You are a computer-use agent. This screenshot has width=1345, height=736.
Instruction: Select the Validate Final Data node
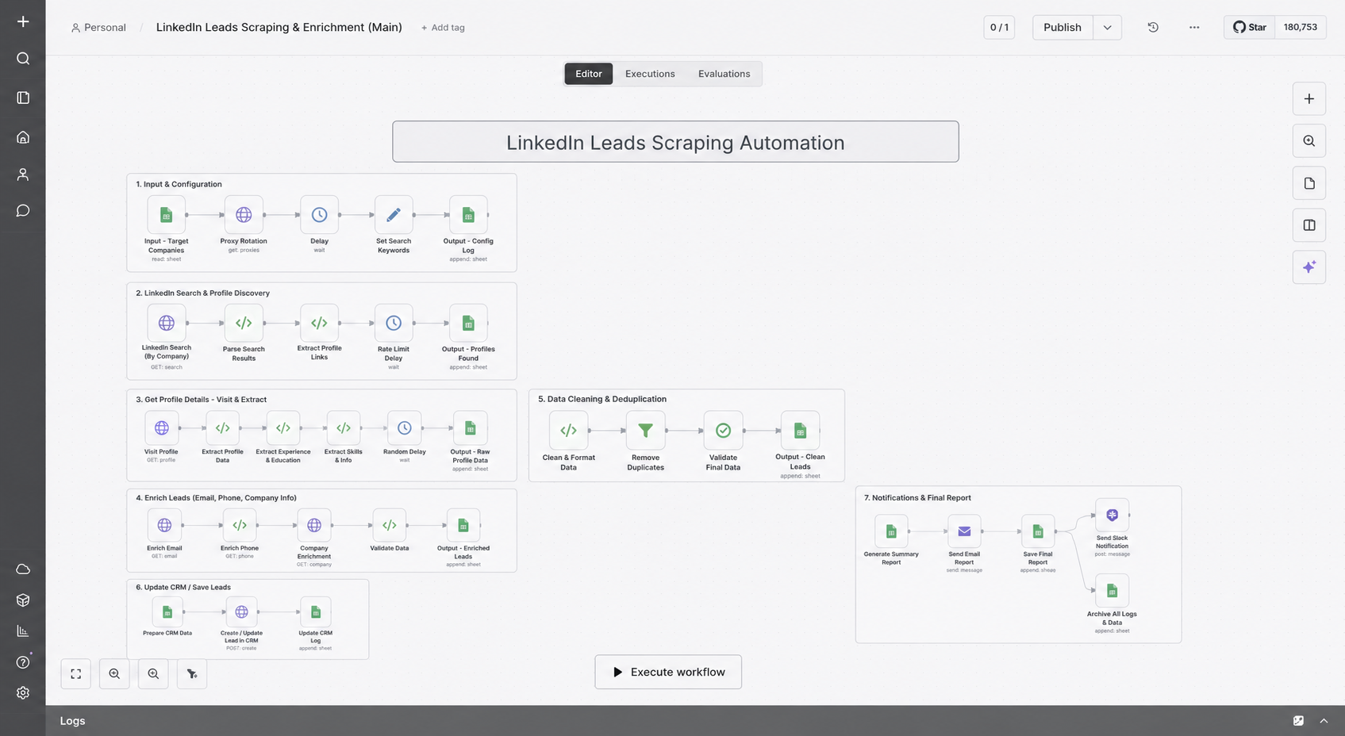coord(723,431)
